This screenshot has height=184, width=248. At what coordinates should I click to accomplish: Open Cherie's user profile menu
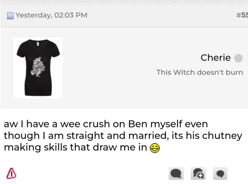[215, 58]
